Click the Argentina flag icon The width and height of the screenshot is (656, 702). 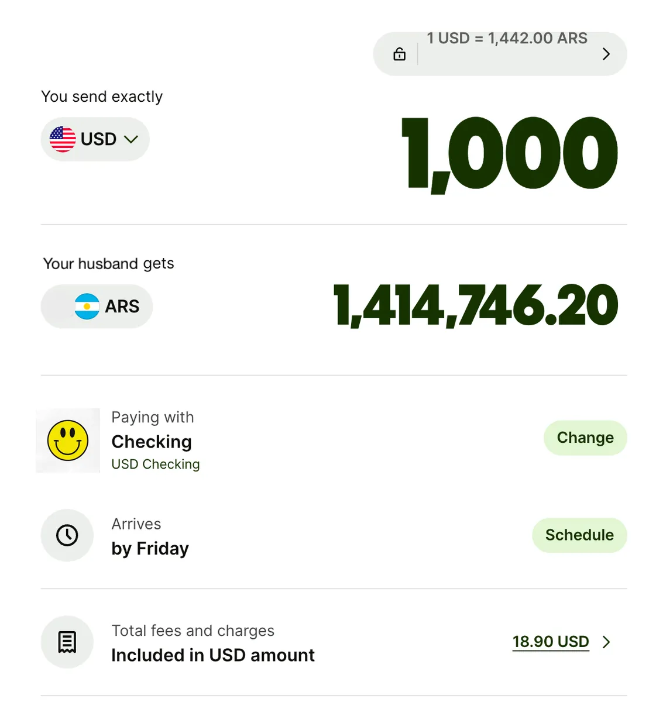coord(87,307)
